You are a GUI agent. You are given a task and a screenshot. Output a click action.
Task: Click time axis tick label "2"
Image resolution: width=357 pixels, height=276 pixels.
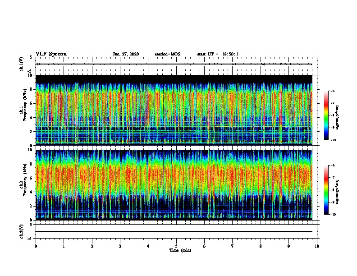click(92, 246)
